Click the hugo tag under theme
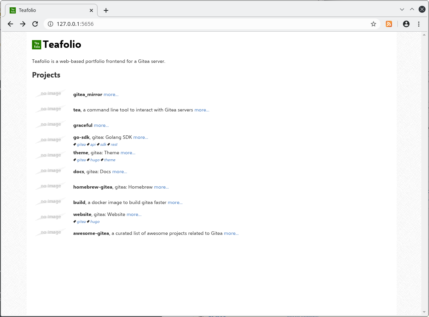Viewport: 429px width, 317px height. point(95,160)
